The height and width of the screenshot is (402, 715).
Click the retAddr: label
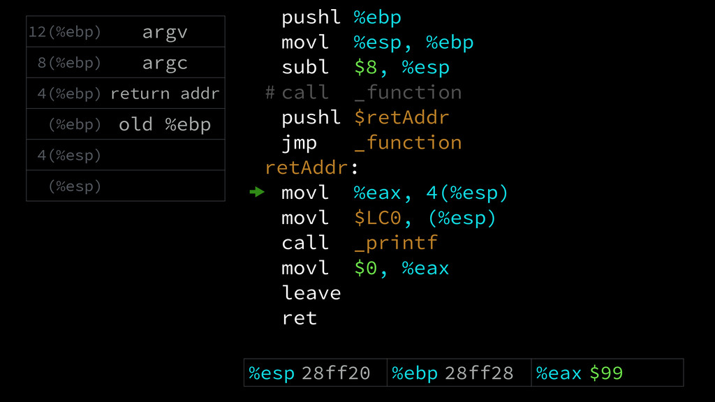click(x=312, y=167)
